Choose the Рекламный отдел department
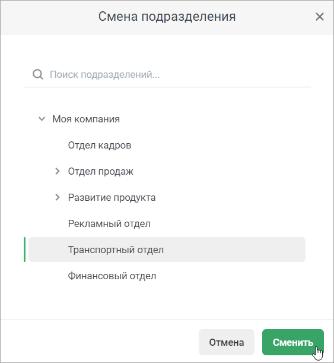Viewport: 334px width, 363px height. click(109, 223)
